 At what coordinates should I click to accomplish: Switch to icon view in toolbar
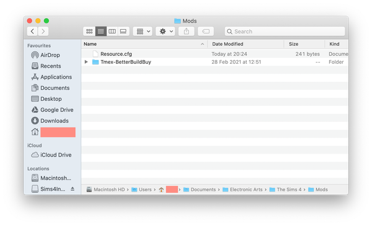coord(89,32)
